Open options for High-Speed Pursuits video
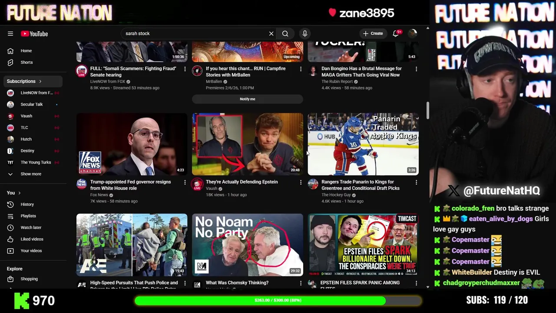The image size is (556, 313). [x=185, y=283]
